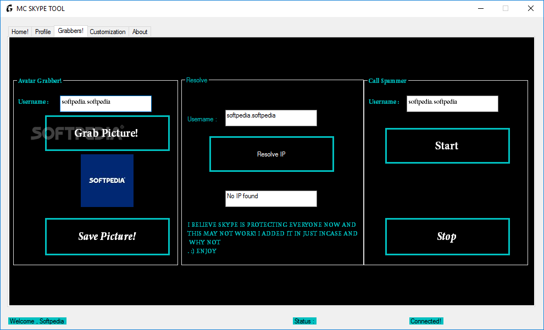Focus the Avatar Grabber username field

point(106,104)
